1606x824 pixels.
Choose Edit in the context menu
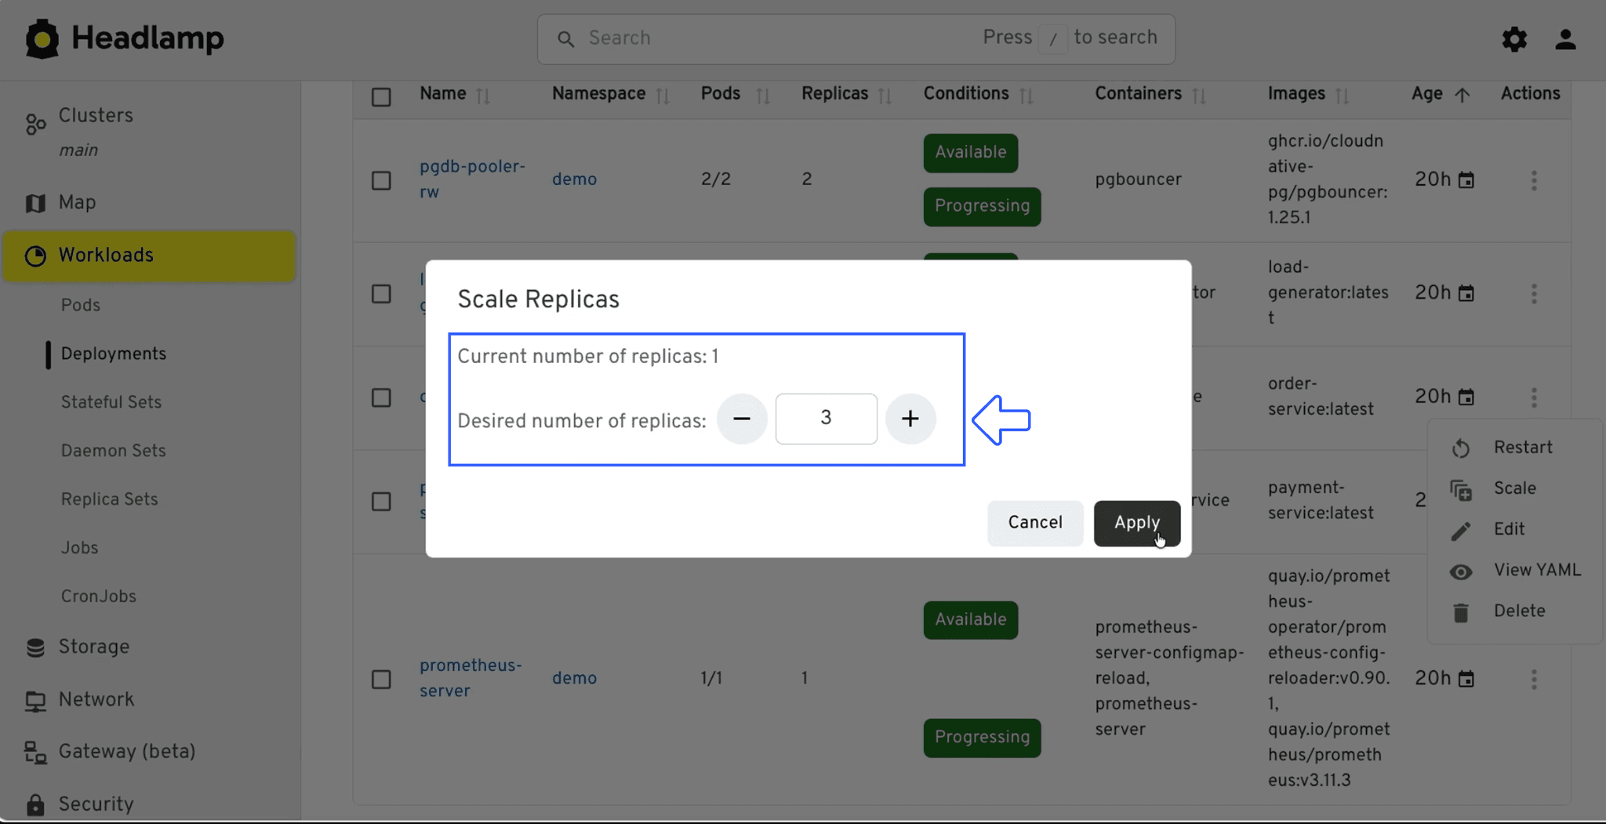click(x=1515, y=530)
